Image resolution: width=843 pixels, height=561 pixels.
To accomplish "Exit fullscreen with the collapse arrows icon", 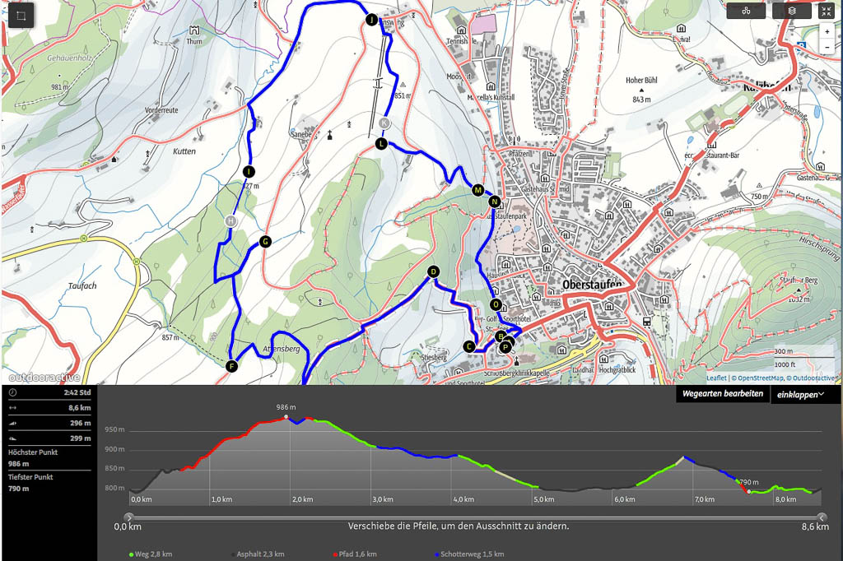I will click(x=827, y=11).
